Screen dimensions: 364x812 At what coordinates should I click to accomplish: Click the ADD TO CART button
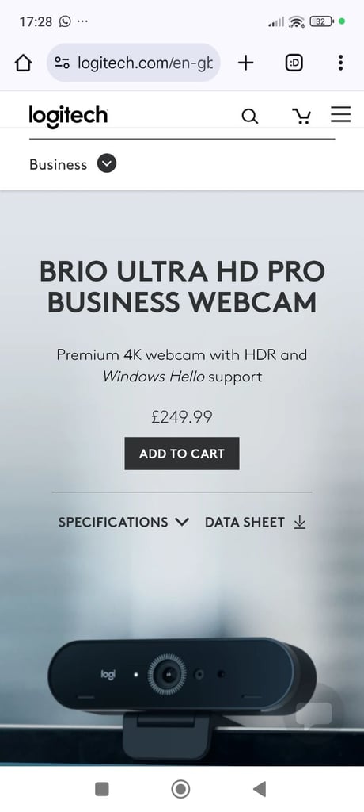point(182,454)
